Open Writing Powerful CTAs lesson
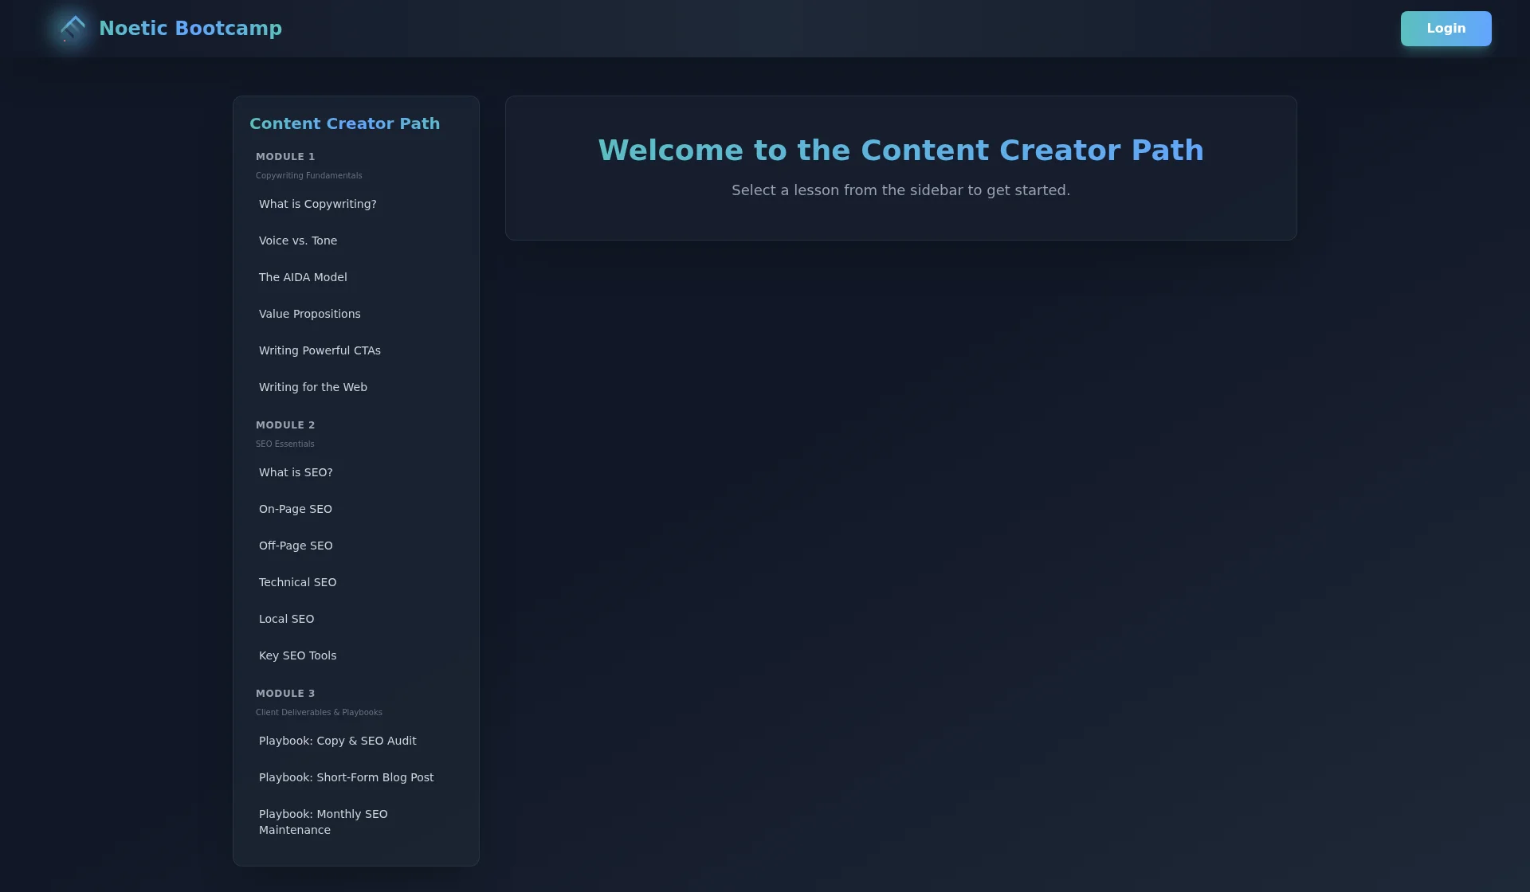This screenshot has height=892, width=1530. pos(356,350)
